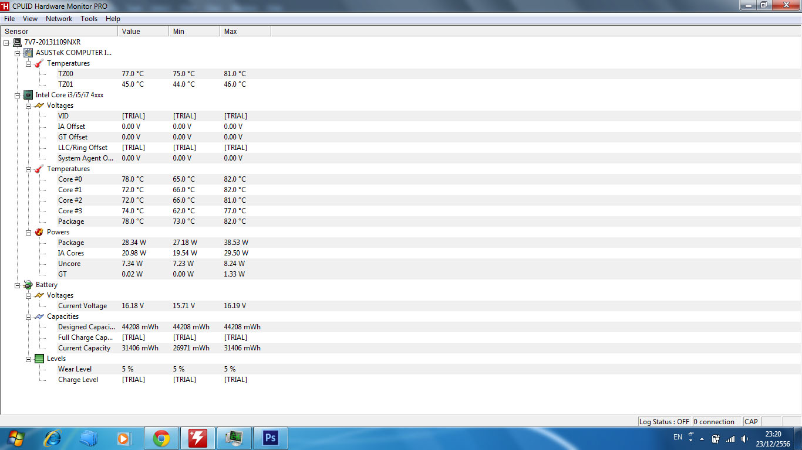Open the blue stacked-windows taskbar app

pos(89,438)
